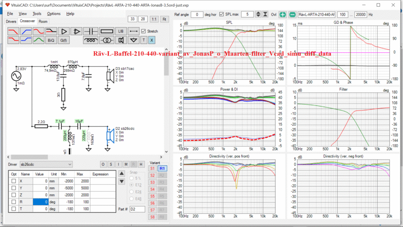Select the wire connection tool
Screen dimensions: 403x227
click(133, 32)
